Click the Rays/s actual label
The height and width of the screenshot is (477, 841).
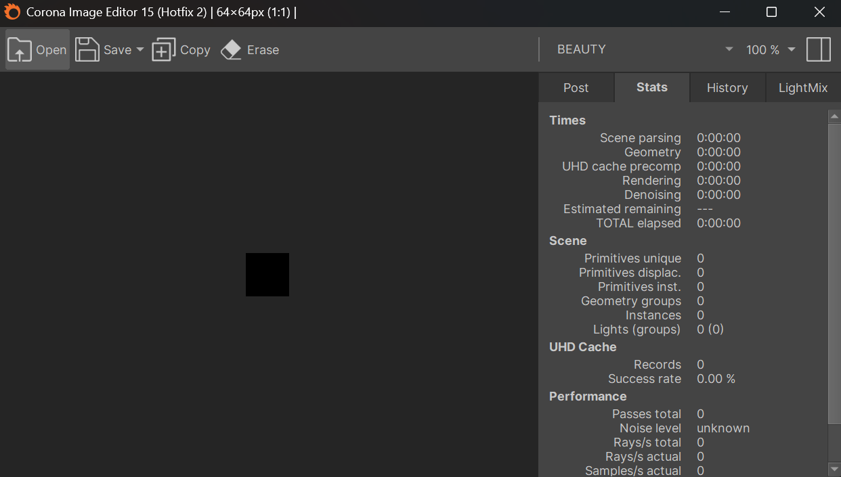[x=643, y=457]
